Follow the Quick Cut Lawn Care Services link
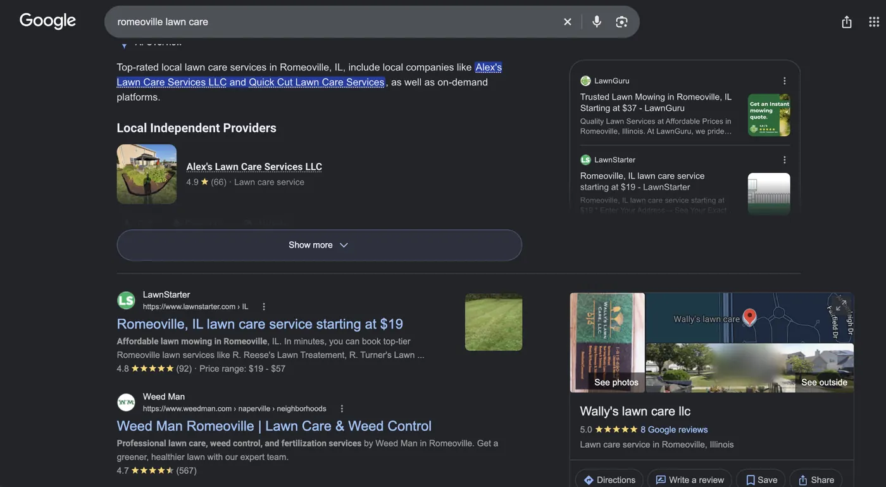Viewport: 886px width, 487px height. point(316,82)
